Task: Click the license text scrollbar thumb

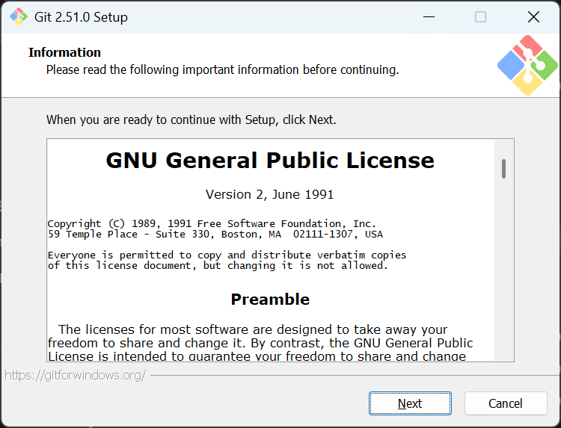Action: (503, 169)
